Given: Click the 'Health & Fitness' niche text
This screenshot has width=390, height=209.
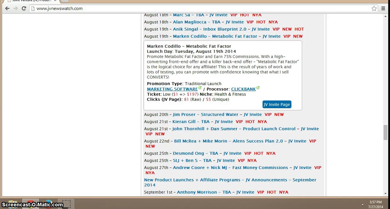Looking at the screenshot, I should tap(230, 94).
